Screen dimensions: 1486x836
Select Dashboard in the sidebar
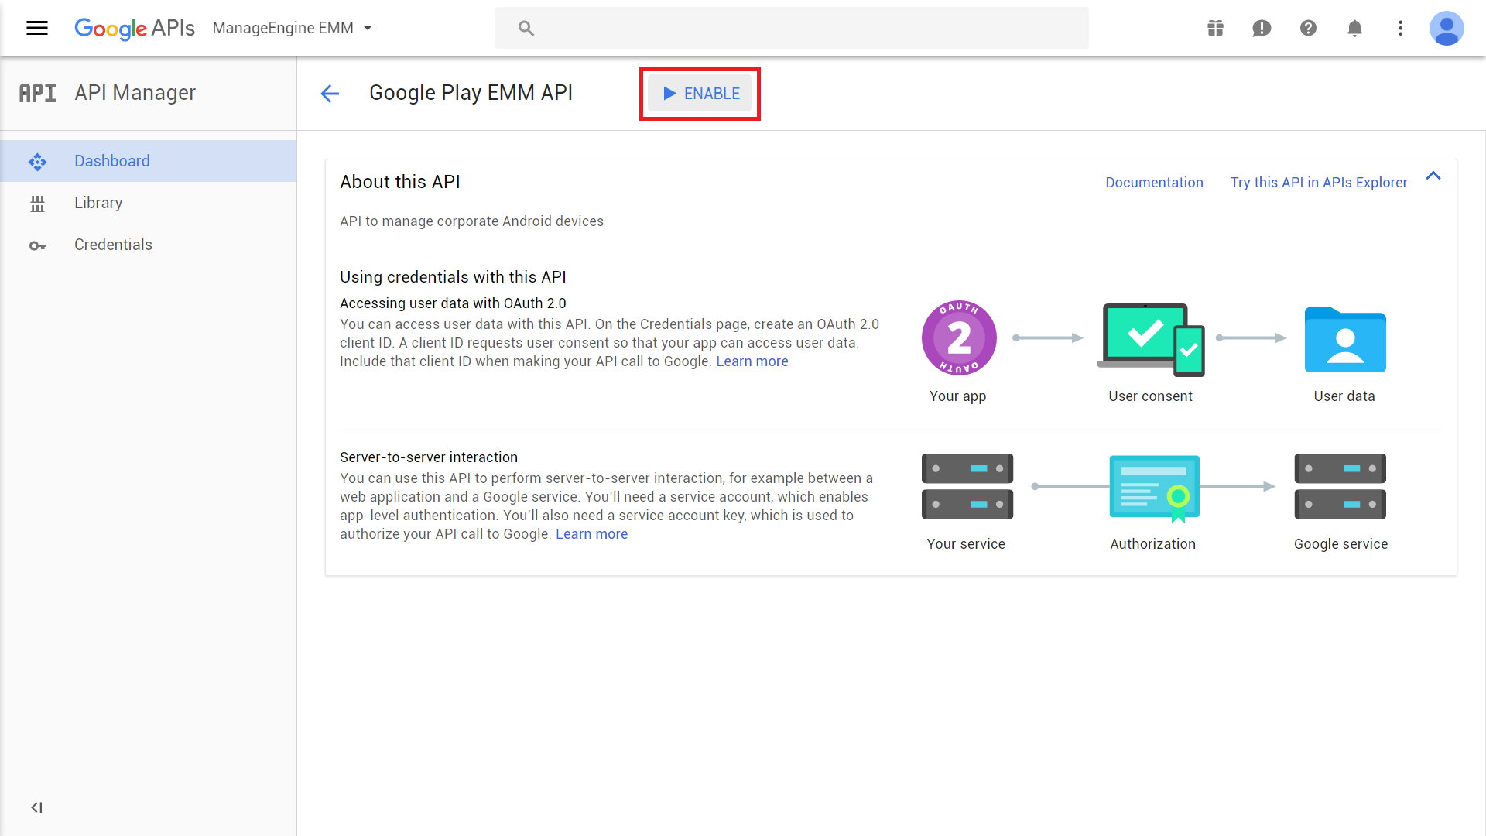point(112,161)
